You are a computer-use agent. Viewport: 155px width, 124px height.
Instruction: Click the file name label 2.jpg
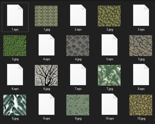coord(110,29)
